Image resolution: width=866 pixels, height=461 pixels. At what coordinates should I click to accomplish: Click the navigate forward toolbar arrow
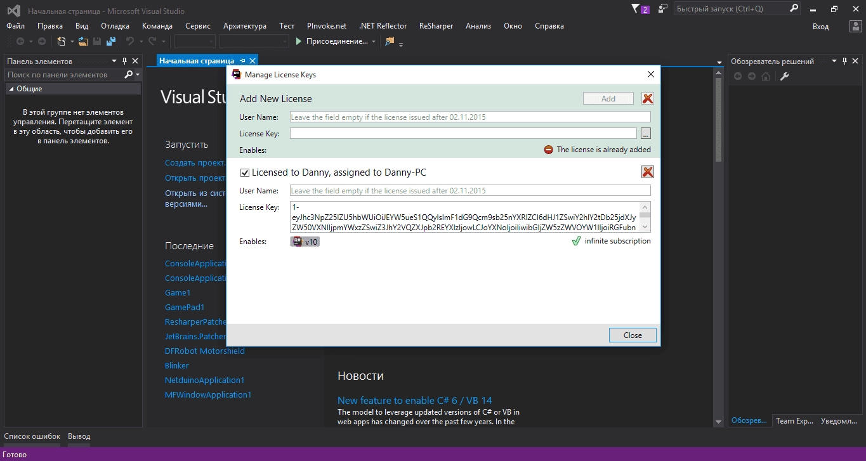pos(42,41)
